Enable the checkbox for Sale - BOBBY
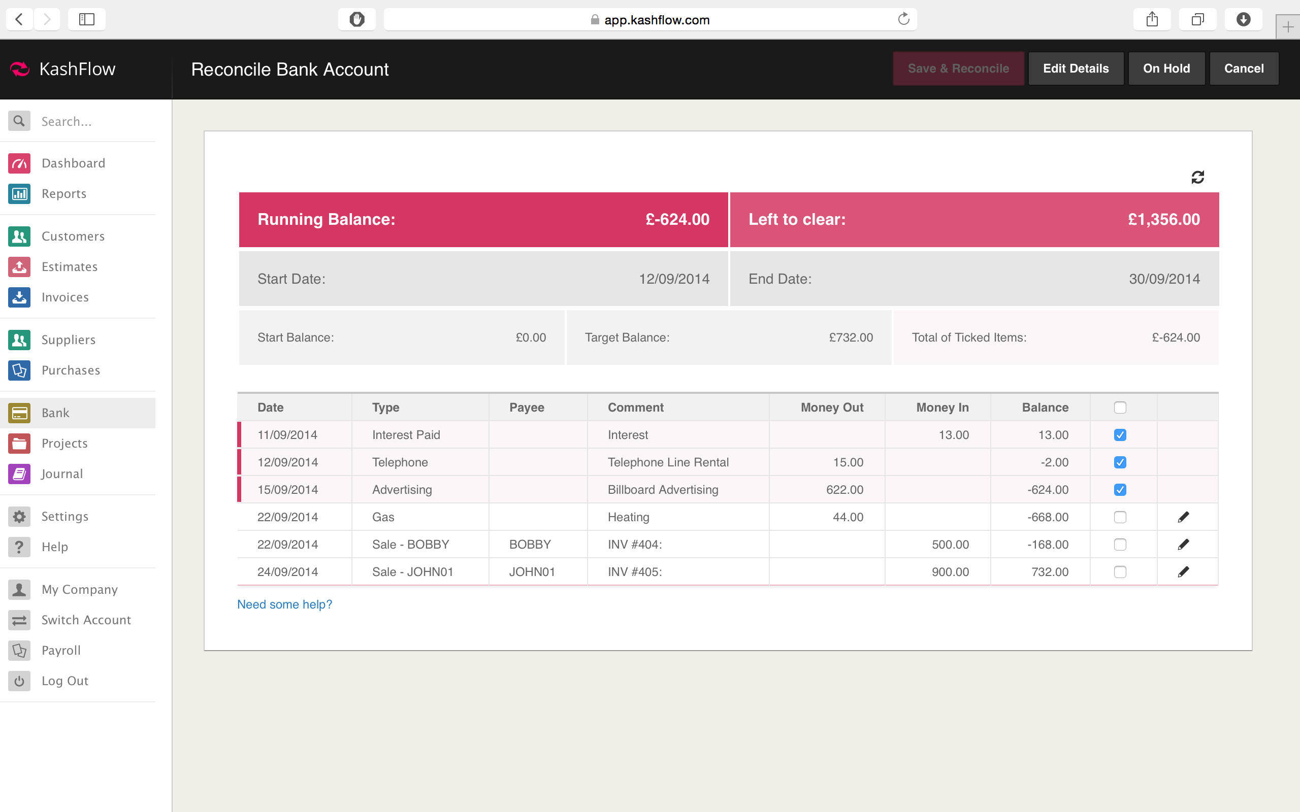 1119,544
